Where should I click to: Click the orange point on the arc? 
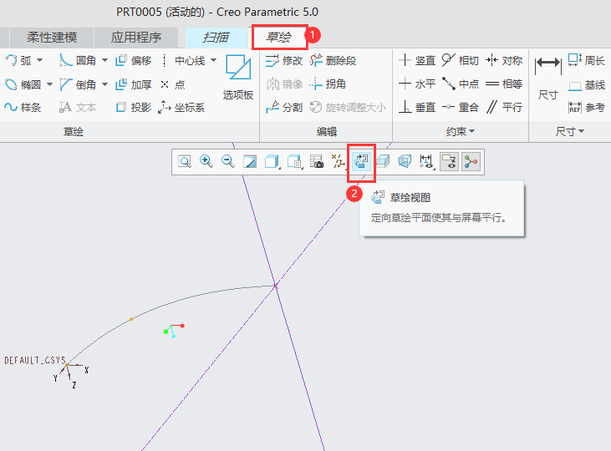point(131,319)
